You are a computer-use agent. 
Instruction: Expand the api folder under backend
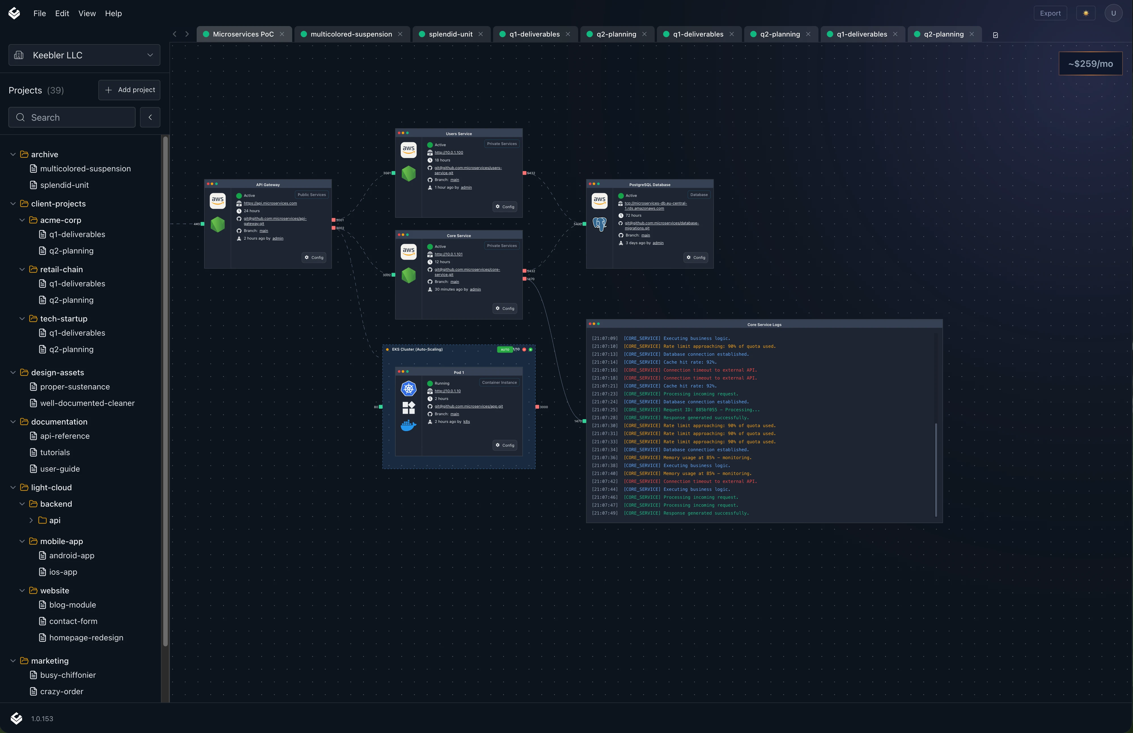[x=31, y=520]
